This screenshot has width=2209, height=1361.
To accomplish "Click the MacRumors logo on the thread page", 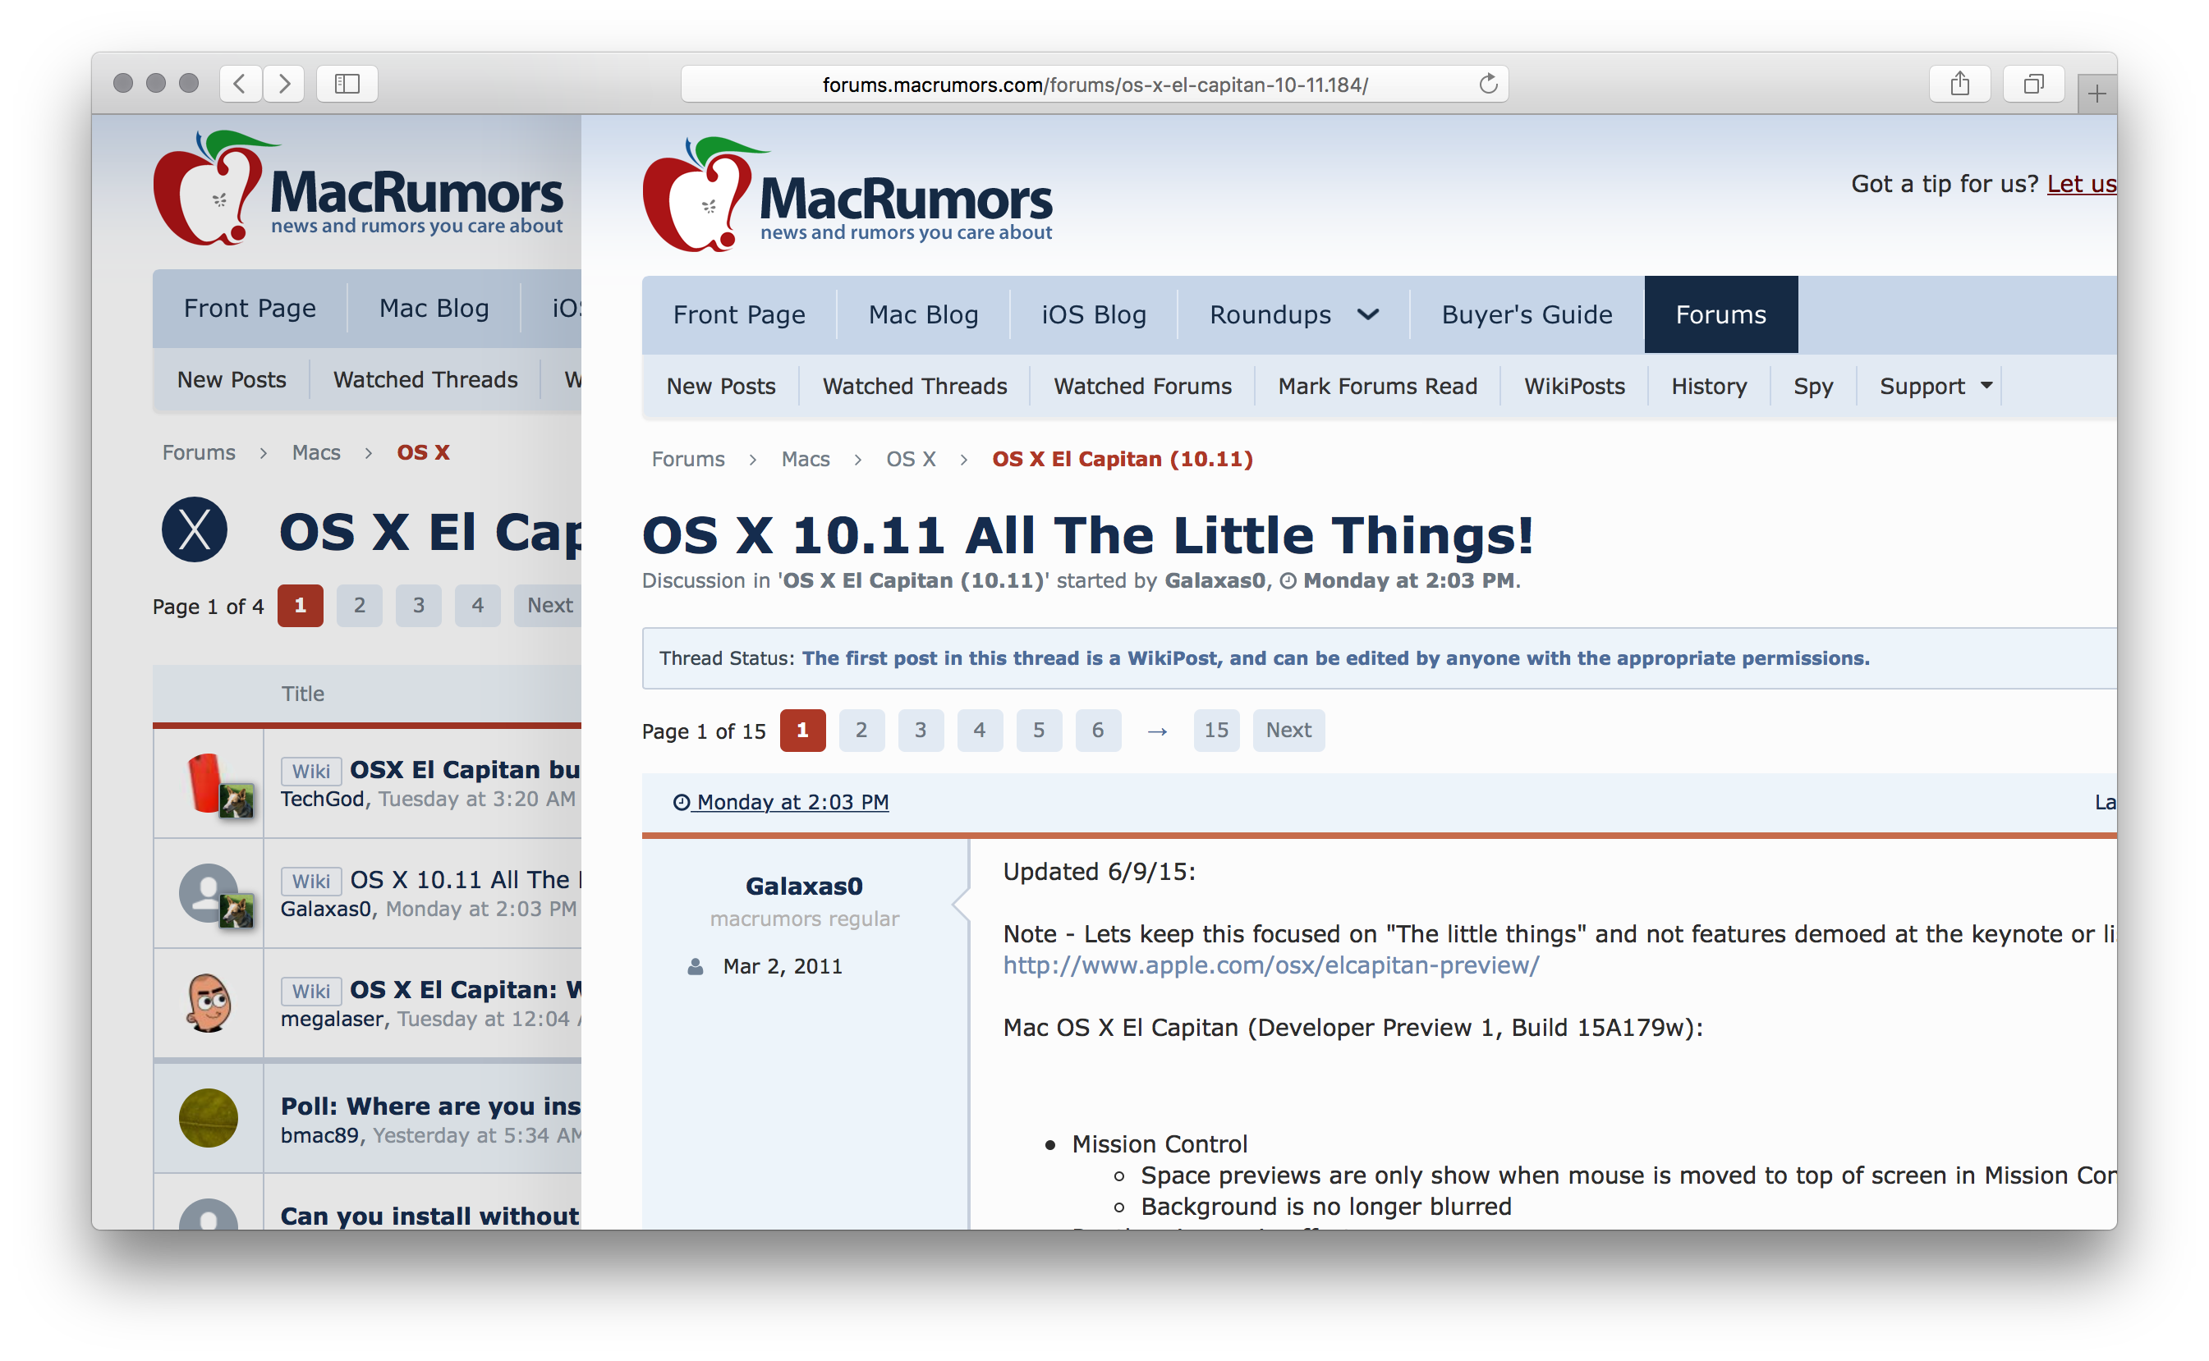I will click(847, 194).
